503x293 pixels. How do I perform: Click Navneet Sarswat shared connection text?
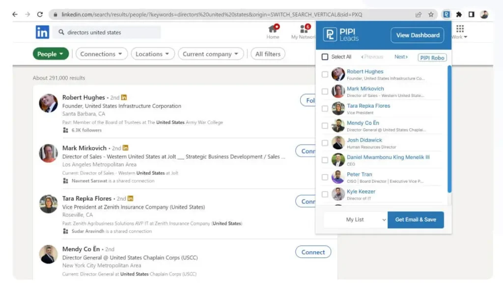click(113, 181)
